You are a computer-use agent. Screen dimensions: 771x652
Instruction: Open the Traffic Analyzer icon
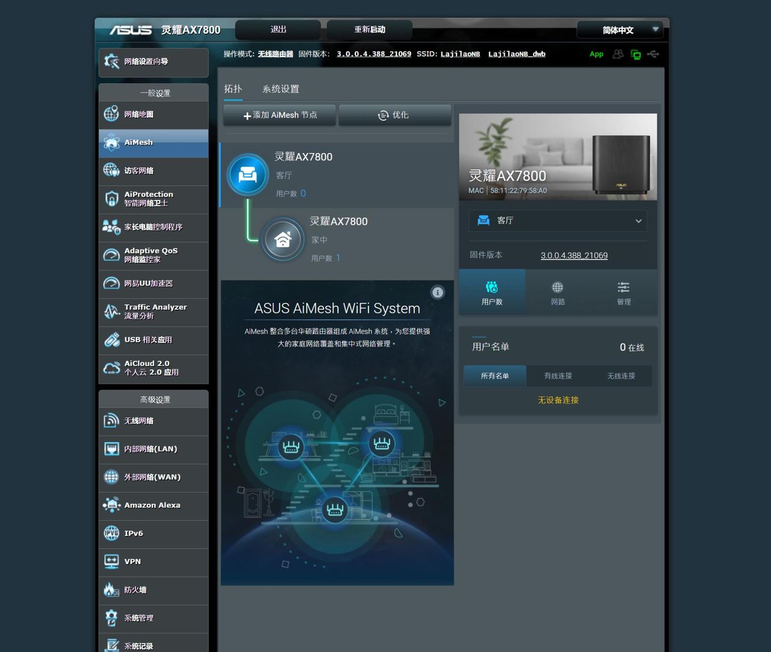click(x=111, y=312)
